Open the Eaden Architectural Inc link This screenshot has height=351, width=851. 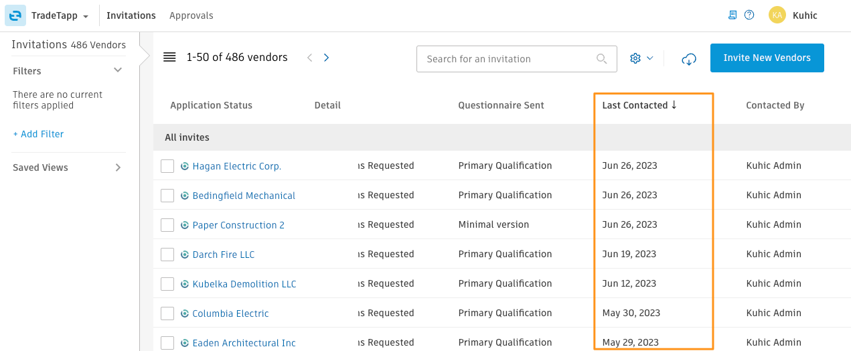click(244, 343)
